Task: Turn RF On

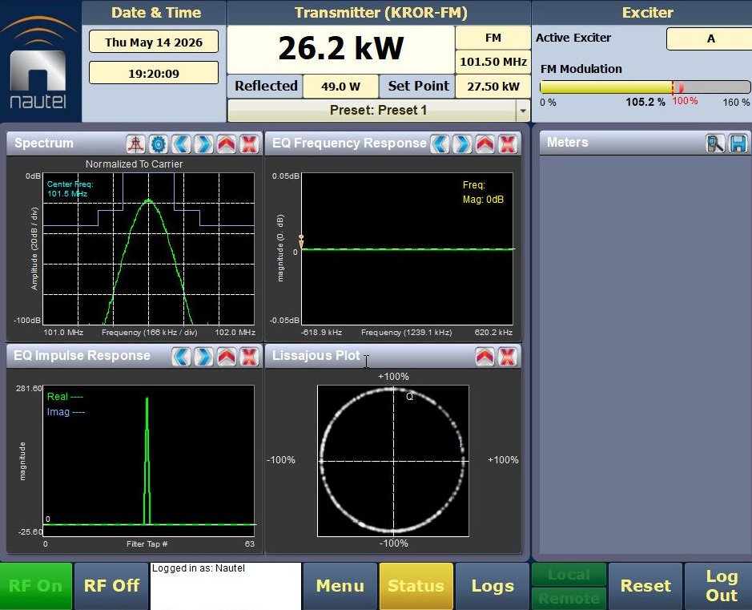Action: [x=36, y=586]
